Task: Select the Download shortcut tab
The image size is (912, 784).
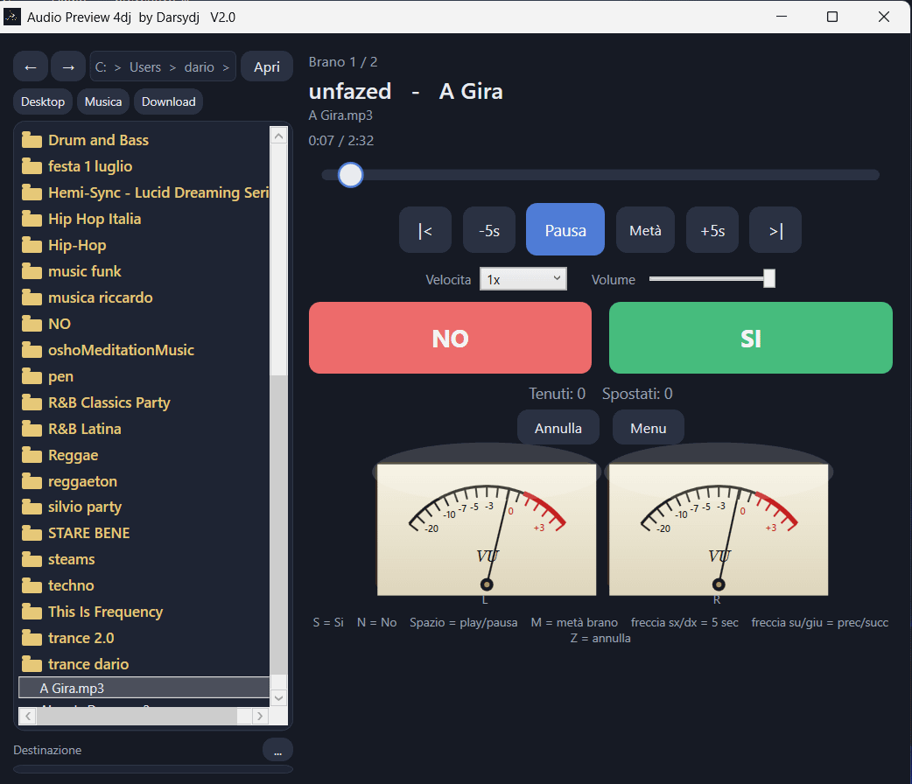Action: [169, 101]
